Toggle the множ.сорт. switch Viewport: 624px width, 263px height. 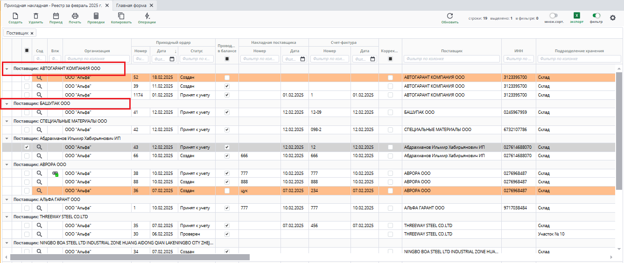point(554,15)
